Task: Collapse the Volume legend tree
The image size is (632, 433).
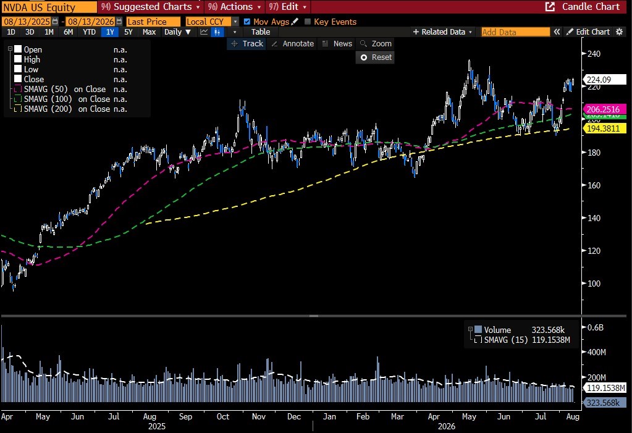Action: tap(470, 329)
